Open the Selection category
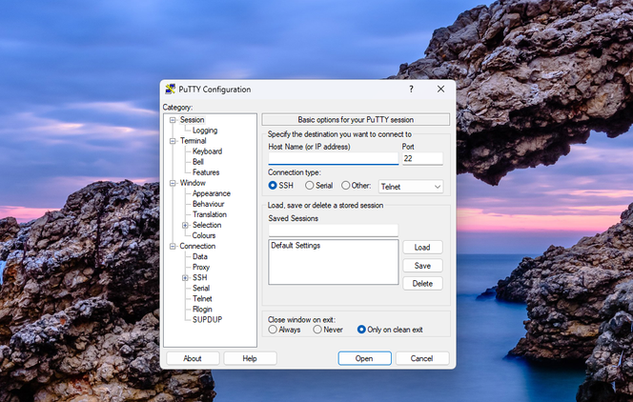The image size is (633, 402). coord(207,225)
